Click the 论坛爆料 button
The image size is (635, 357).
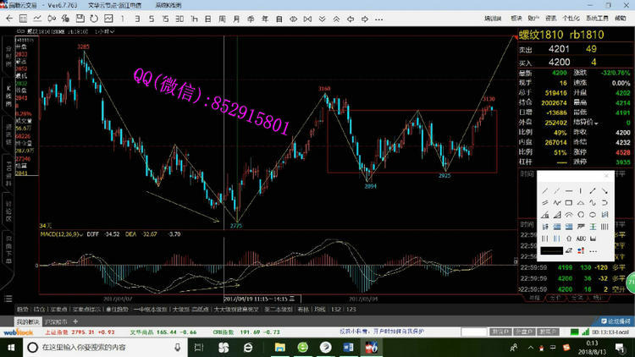[614, 321]
